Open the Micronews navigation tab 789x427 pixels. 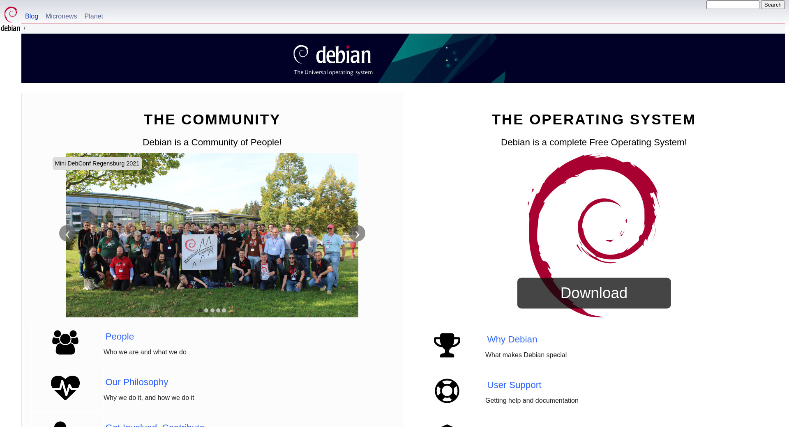point(61,16)
